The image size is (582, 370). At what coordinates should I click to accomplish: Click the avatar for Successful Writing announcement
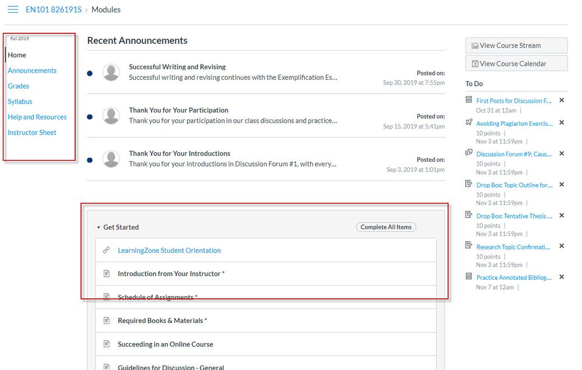[x=111, y=72]
